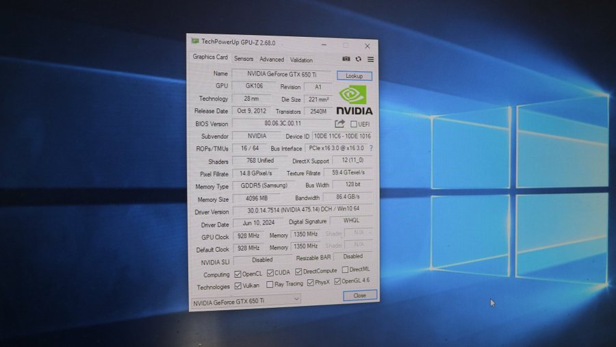The image size is (616, 347).
Task: Click the DirectX Support field 12 (11_0)
Action: point(352,160)
